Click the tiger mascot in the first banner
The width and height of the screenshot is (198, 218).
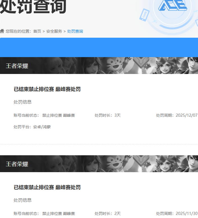point(115,65)
